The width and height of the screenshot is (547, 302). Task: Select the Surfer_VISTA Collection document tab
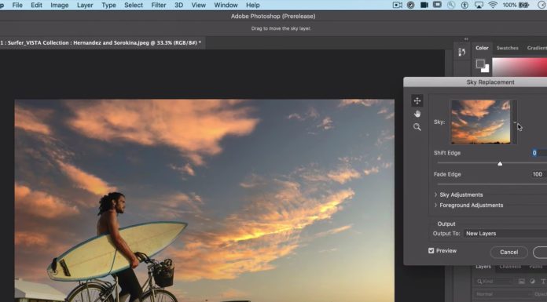[x=102, y=43]
